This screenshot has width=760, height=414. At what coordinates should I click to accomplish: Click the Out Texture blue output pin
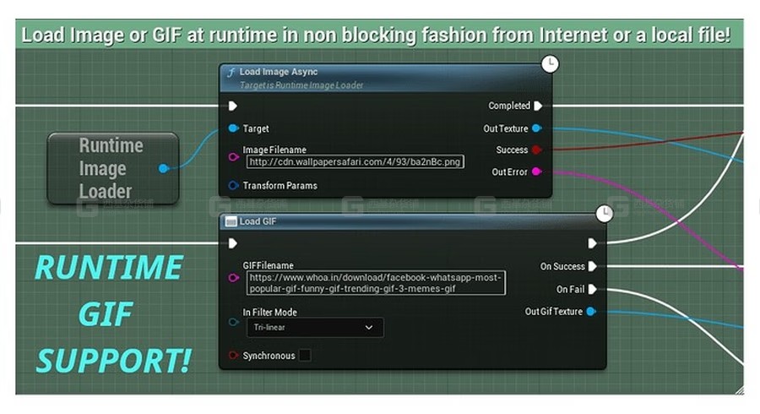pos(537,128)
